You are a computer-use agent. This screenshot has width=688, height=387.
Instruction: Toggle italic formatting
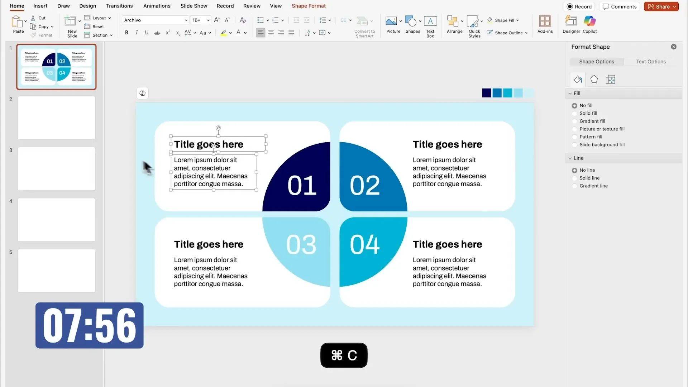137,33
